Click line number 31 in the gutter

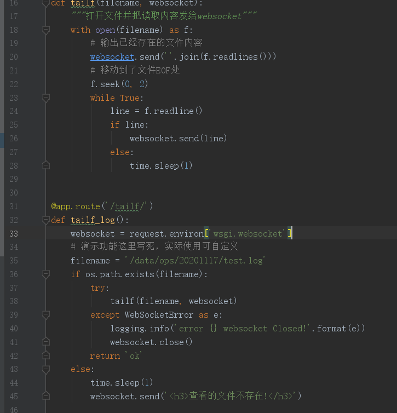pos(14,206)
